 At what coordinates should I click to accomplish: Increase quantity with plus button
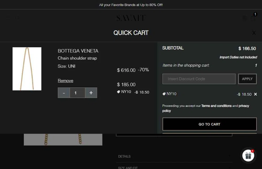pos(91,93)
